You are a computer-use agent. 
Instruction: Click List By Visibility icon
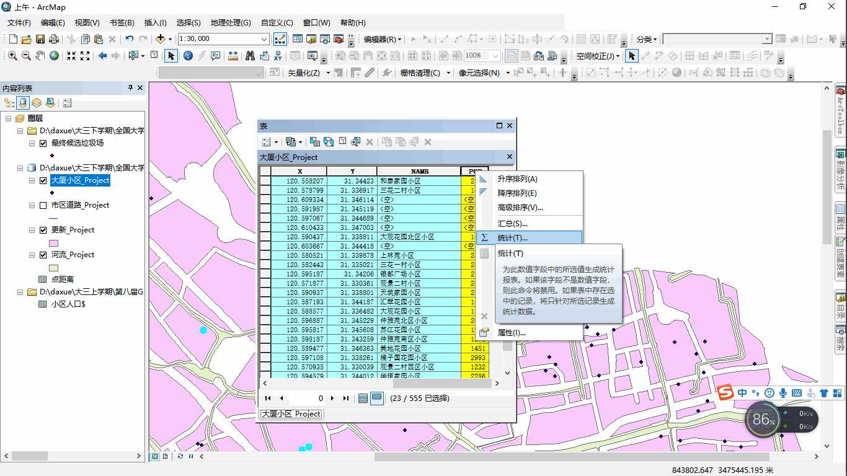coord(37,103)
